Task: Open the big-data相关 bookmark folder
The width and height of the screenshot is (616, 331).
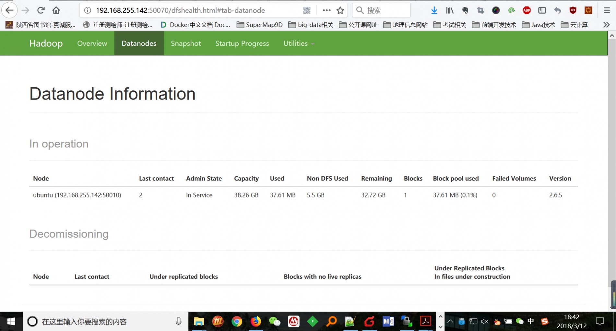Action: tap(311, 25)
